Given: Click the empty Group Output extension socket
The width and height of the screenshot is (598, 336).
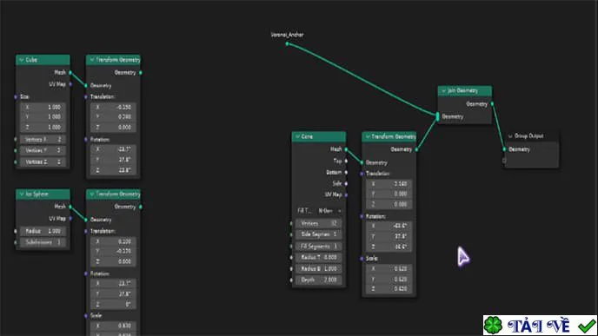Looking at the screenshot, I should pyautogui.click(x=504, y=161).
